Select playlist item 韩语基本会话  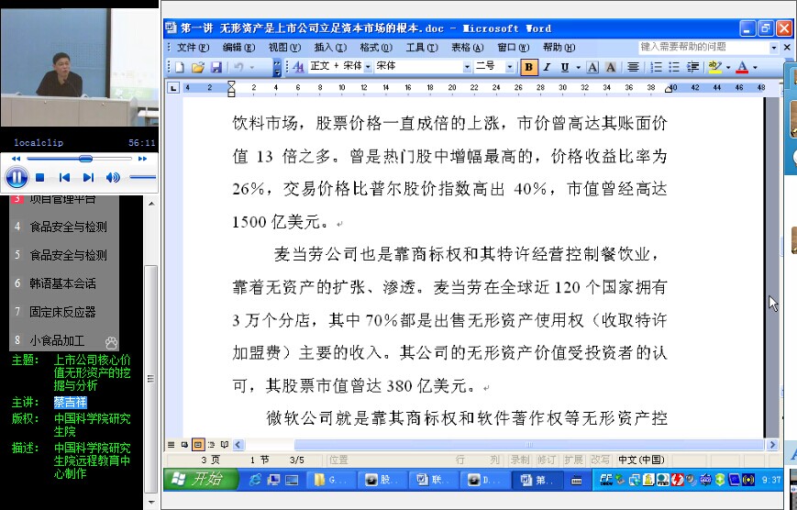pyautogui.click(x=63, y=283)
